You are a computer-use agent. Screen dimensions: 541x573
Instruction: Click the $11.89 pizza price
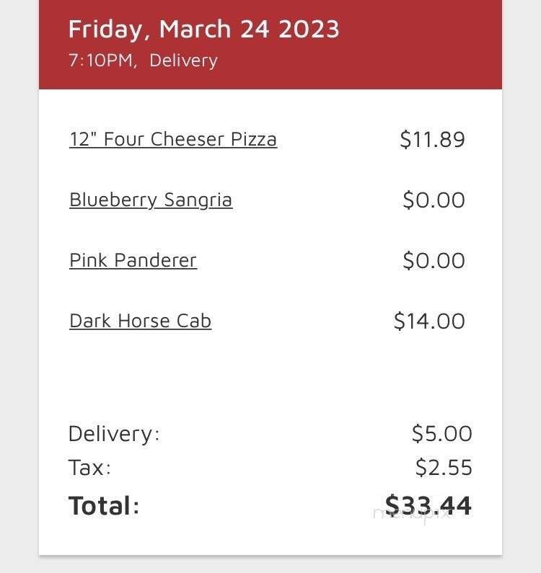(x=432, y=139)
